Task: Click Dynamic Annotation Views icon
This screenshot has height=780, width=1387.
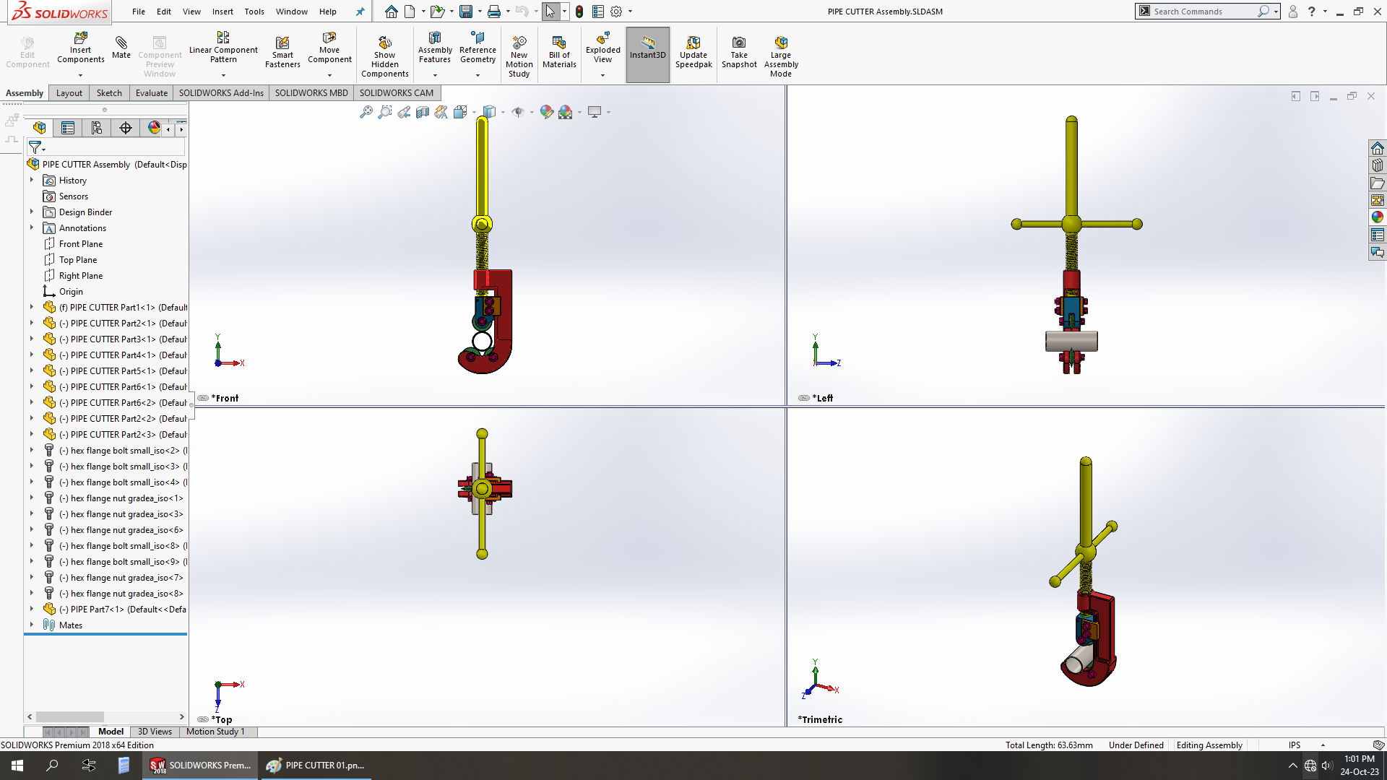Action: click(441, 112)
